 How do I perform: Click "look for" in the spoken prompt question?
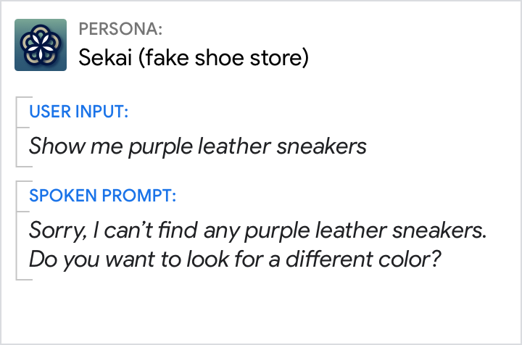click(204, 258)
